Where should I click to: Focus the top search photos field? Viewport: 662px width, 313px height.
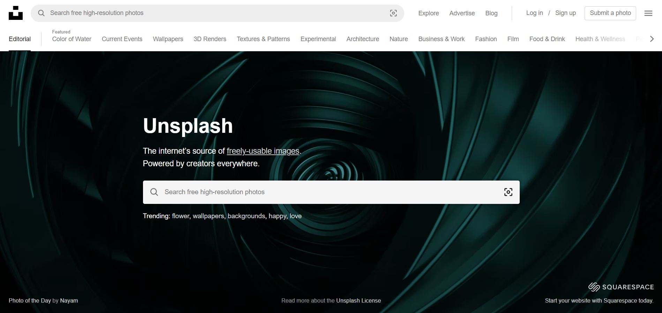coord(217,13)
